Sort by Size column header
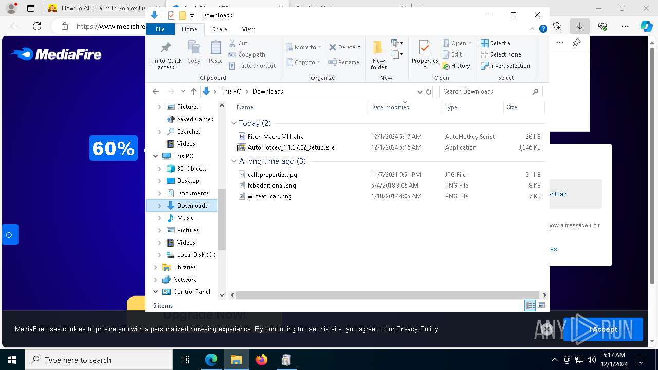Image resolution: width=658 pixels, height=370 pixels. [x=524, y=107]
